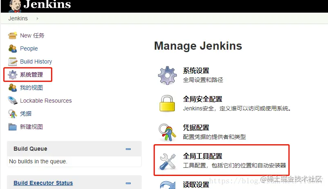Screen dimensions: 328x189
Task: Click the Jenkins breadcrumb link
Action: pyautogui.click(x=18, y=18)
